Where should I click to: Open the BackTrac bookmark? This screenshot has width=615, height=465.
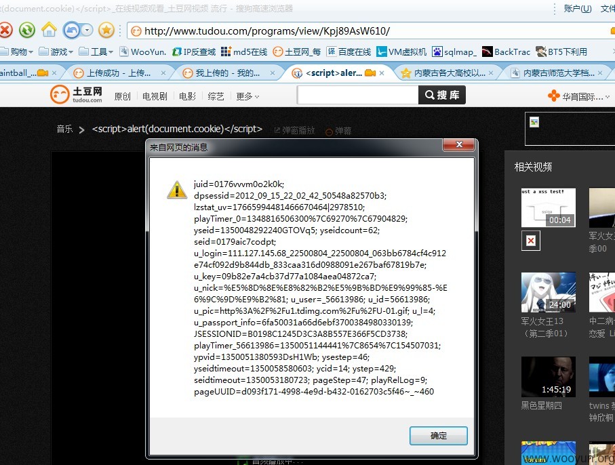(x=506, y=52)
